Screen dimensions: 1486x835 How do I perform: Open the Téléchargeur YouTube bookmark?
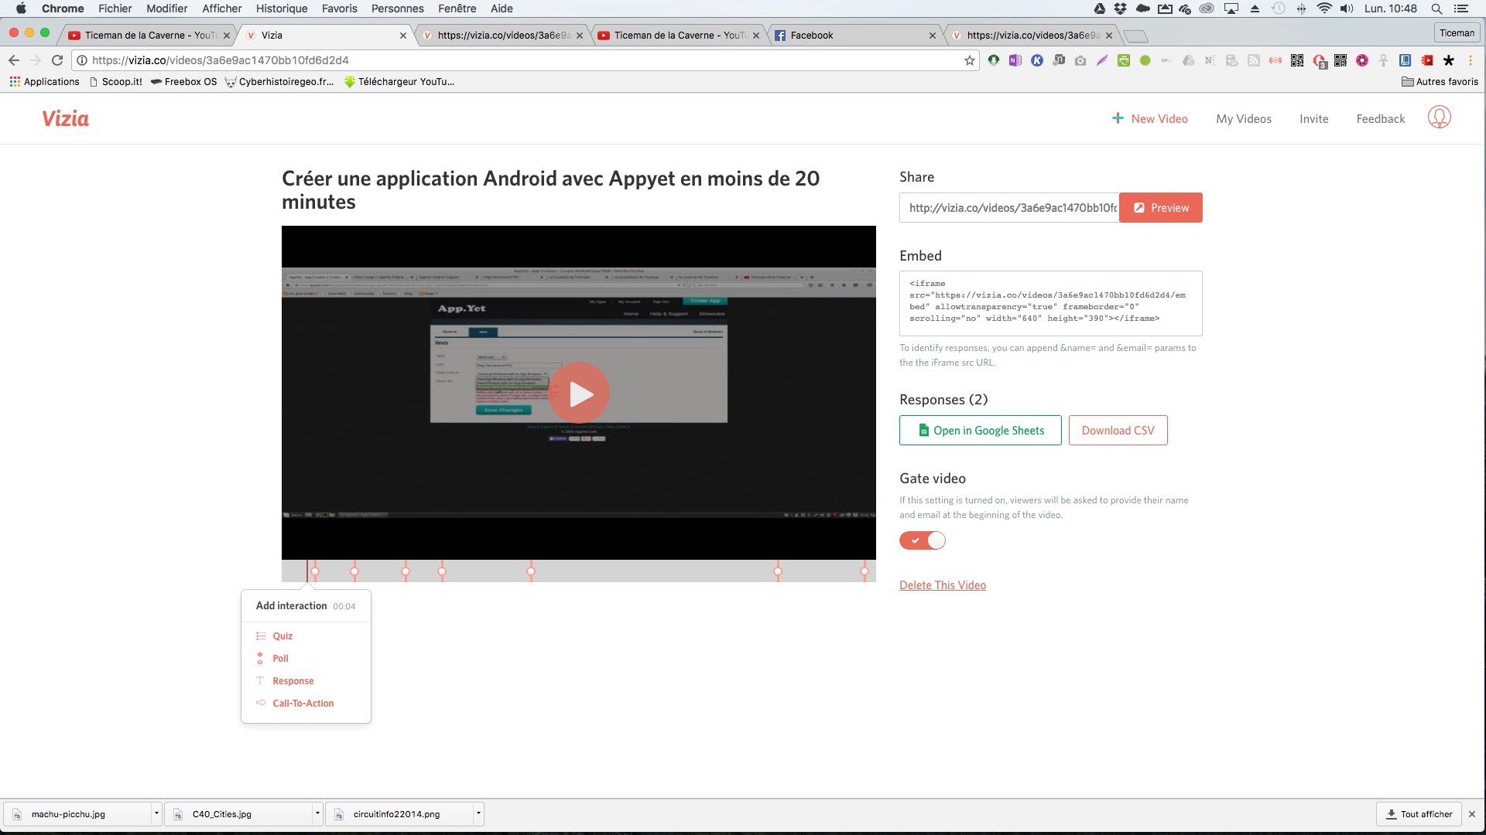point(399,82)
